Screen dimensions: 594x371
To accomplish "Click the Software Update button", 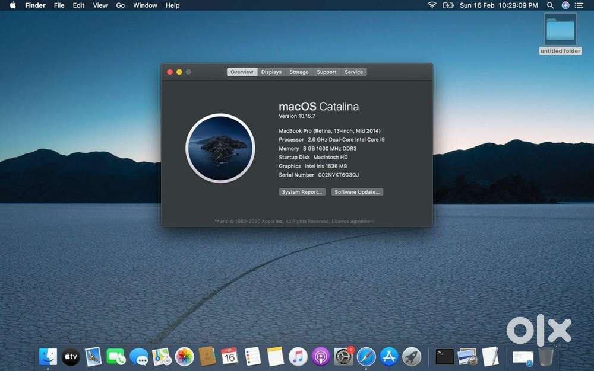I will (358, 192).
